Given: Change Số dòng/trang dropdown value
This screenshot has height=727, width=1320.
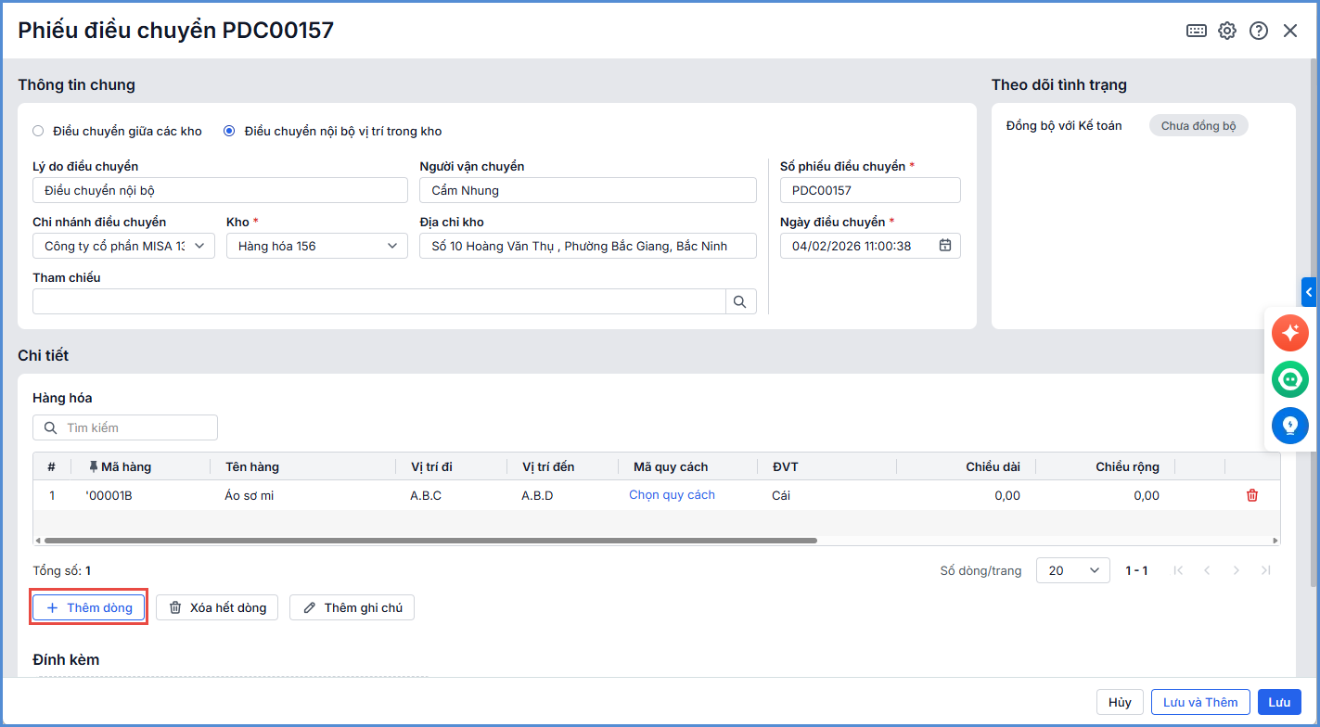Looking at the screenshot, I should (x=1072, y=570).
